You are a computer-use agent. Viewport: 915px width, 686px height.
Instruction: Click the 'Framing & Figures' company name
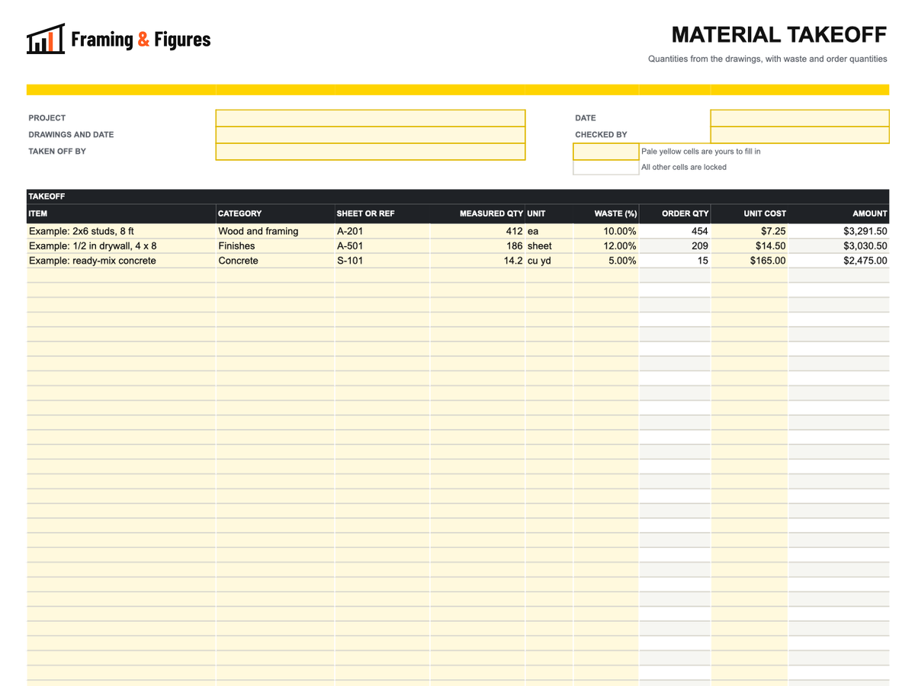140,40
